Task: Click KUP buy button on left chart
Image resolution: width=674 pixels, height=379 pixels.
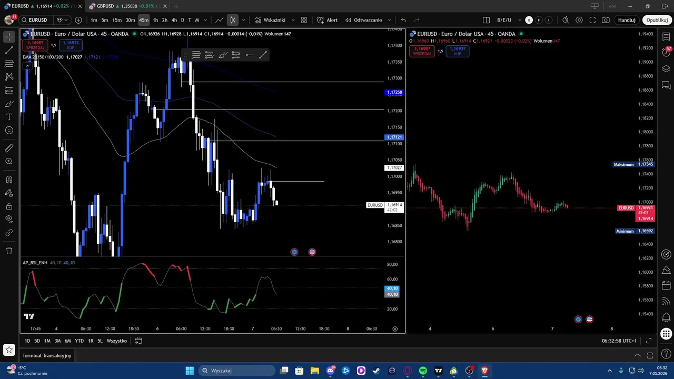Action: 71,45
